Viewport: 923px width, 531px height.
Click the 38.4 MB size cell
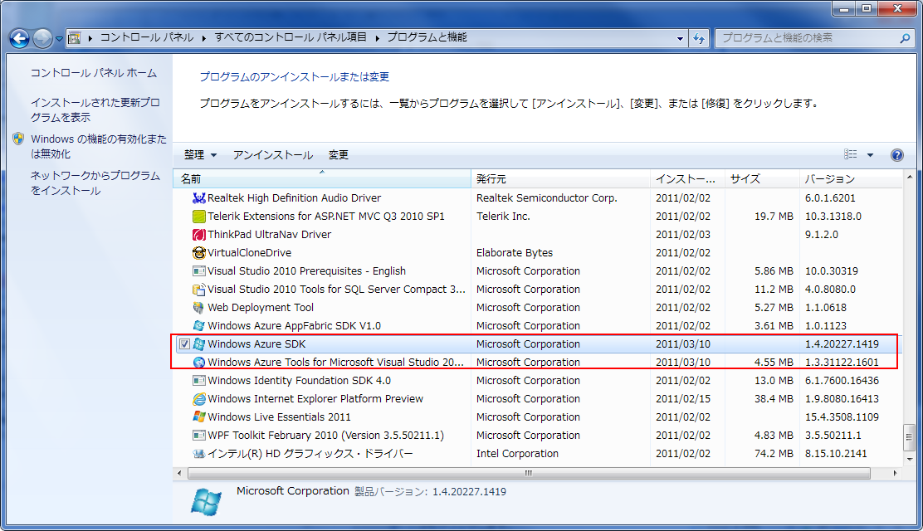(x=774, y=398)
